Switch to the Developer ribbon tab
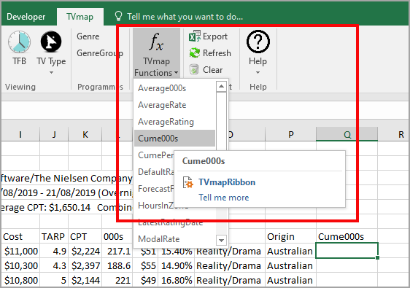 point(26,17)
